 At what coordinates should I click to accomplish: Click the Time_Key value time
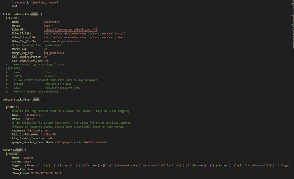[x=29, y=169]
